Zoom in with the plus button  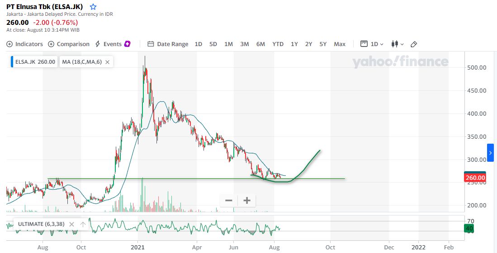(247, 201)
